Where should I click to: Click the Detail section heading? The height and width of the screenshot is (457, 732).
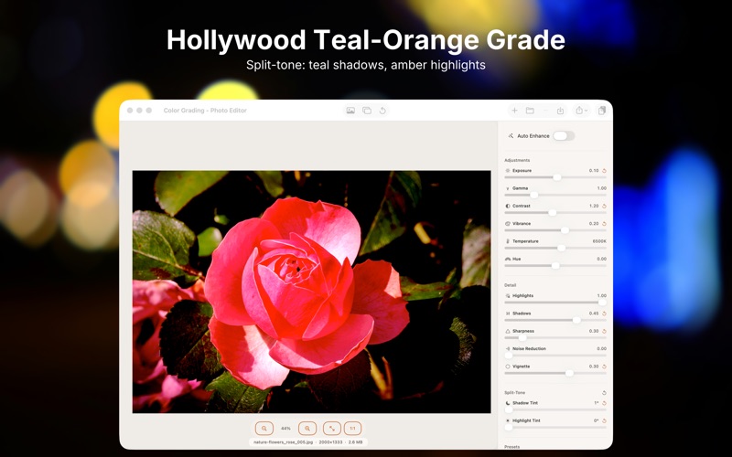511,285
